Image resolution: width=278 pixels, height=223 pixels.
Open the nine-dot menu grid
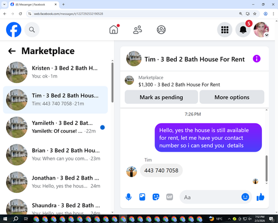pos(225,30)
